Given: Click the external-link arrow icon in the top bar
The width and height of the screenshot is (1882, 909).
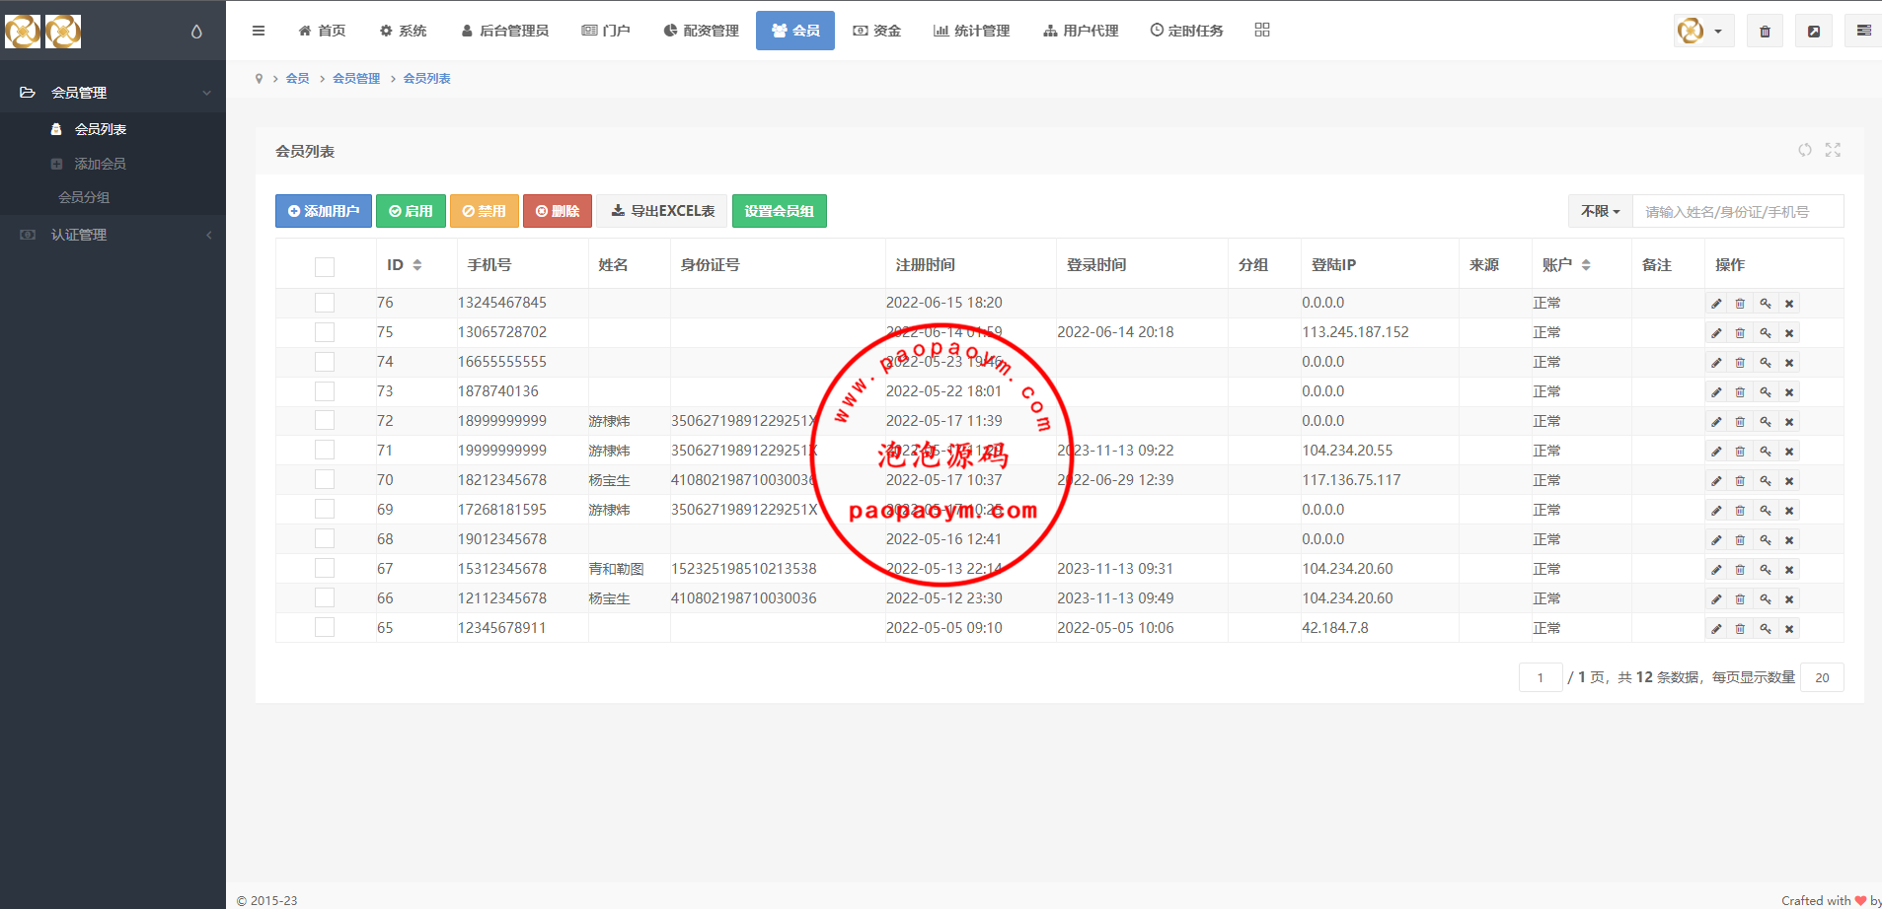Looking at the screenshot, I should [1814, 31].
